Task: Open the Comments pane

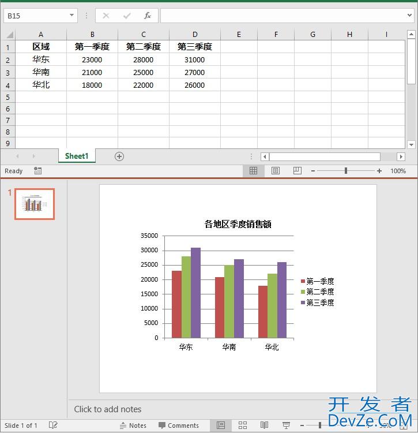Action: (x=179, y=425)
